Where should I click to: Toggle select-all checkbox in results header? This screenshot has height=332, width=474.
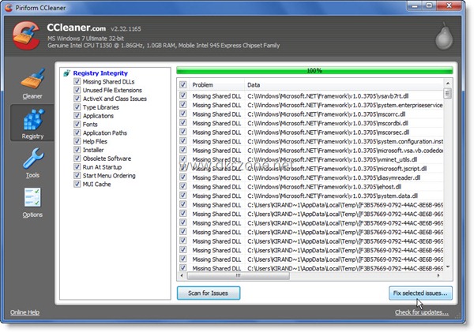tap(183, 84)
